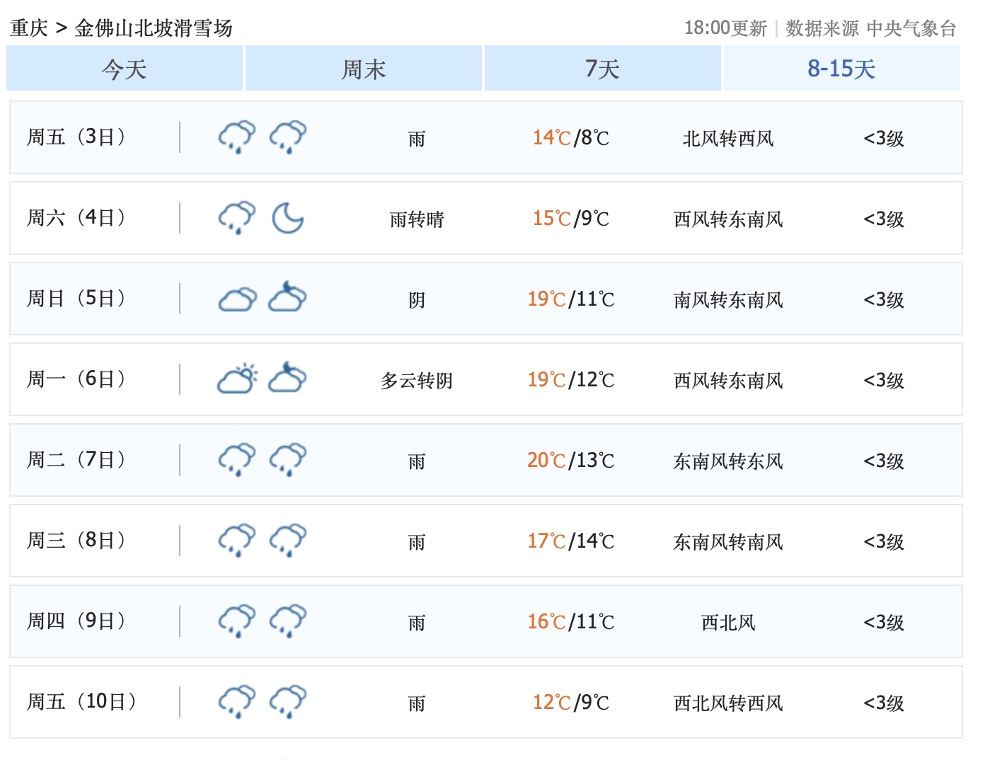Viewport: 985px width, 760px height.
Task: Click the 14℃/8℃ temperature
Action: click(571, 137)
